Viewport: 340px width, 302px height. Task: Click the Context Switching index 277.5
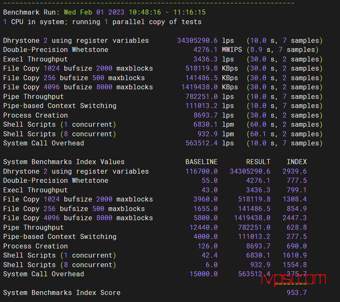click(x=297, y=236)
